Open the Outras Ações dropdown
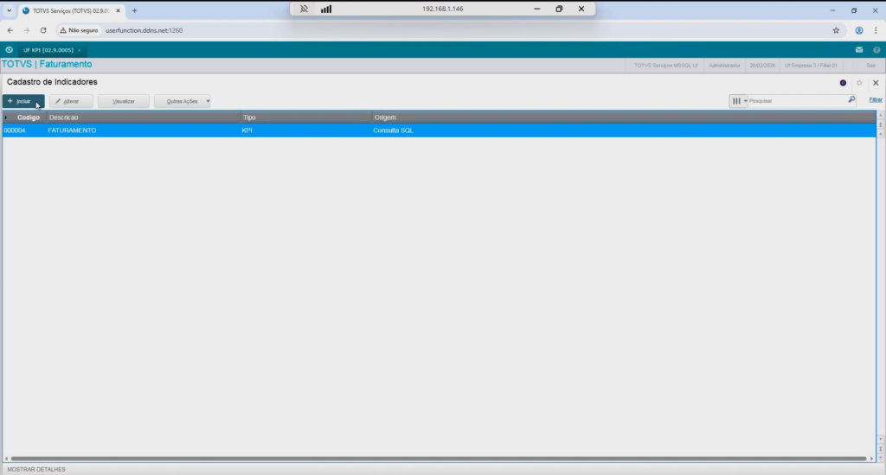The height and width of the screenshot is (475, 886). pyautogui.click(x=183, y=101)
